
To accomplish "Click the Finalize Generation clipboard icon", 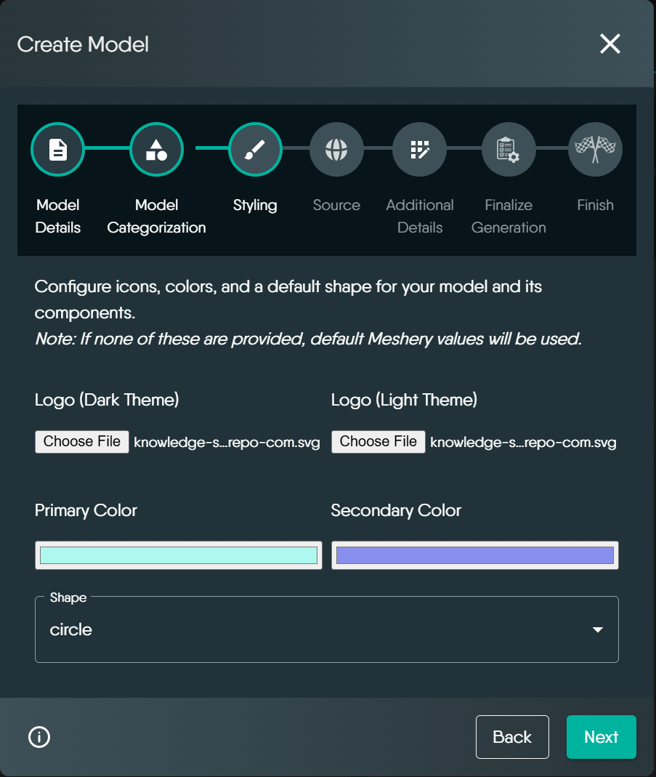I will point(509,150).
